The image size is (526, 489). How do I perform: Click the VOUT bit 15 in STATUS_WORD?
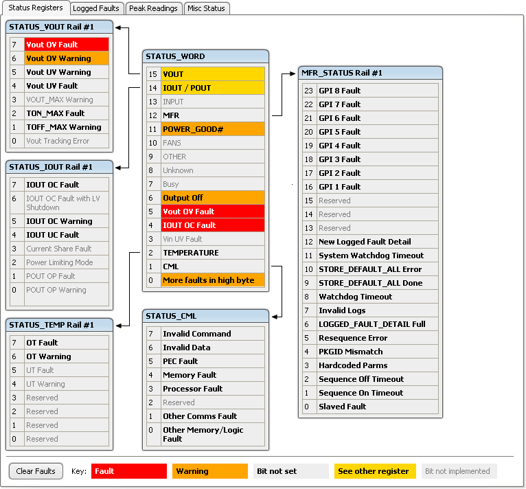click(212, 74)
